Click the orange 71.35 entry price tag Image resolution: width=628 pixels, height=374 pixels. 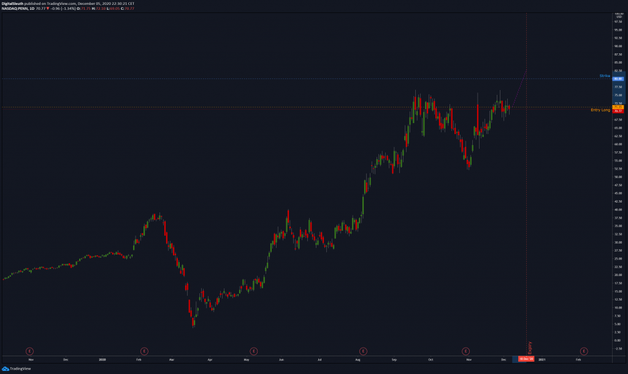(618, 107)
